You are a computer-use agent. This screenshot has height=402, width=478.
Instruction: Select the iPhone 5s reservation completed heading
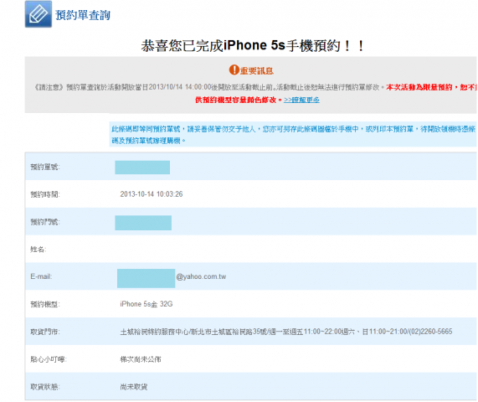(x=253, y=46)
